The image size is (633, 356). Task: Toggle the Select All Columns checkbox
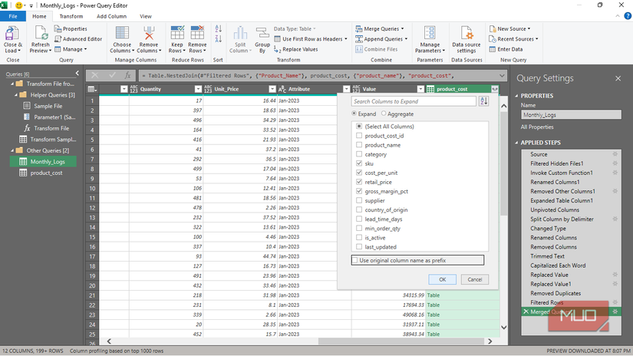[359, 127]
